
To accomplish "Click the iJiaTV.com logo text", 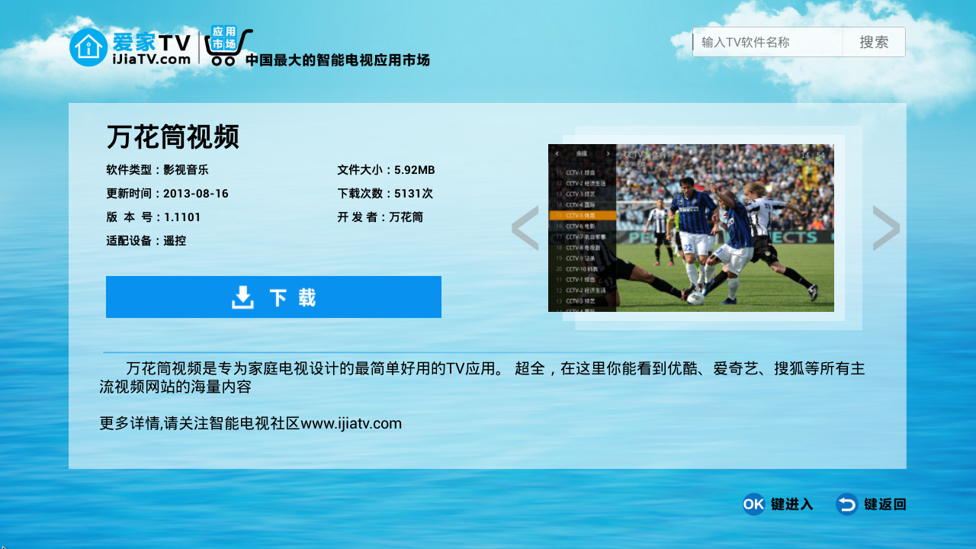I will (x=151, y=59).
